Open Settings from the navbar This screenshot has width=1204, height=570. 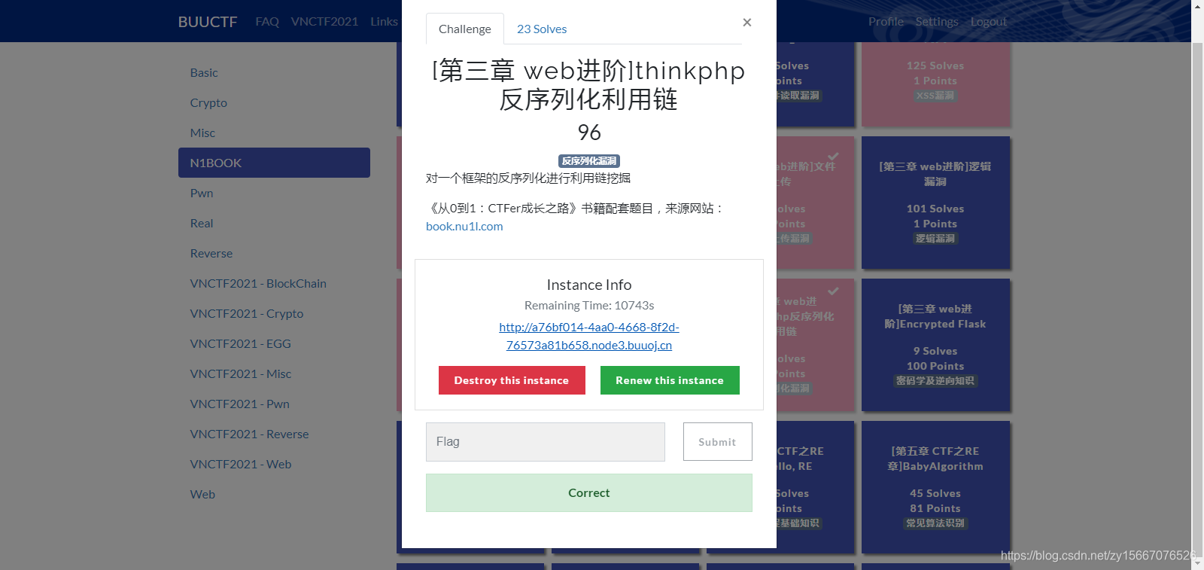click(x=937, y=22)
